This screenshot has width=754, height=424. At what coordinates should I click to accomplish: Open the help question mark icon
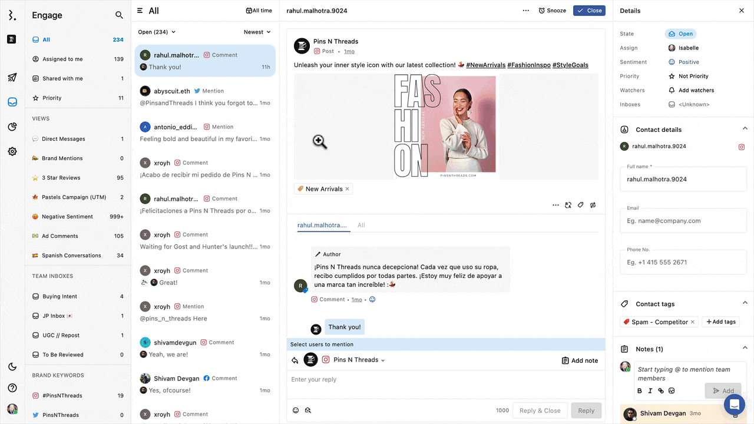[12, 388]
